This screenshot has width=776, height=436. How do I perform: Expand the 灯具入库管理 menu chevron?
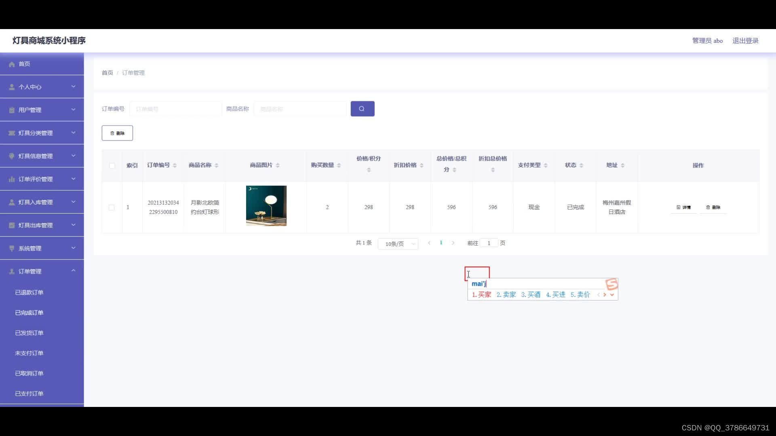[73, 201]
